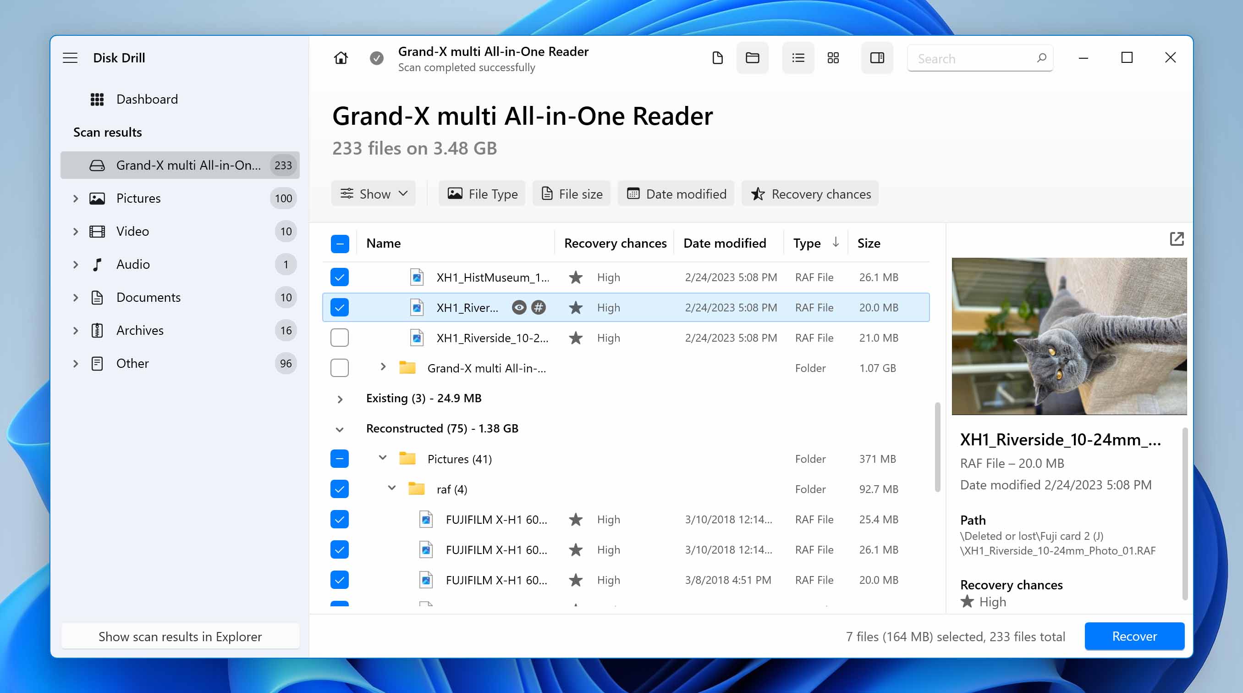Viewport: 1243px width, 693px height.
Task: Toggle select-all checkbox at top
Action: 340,243
